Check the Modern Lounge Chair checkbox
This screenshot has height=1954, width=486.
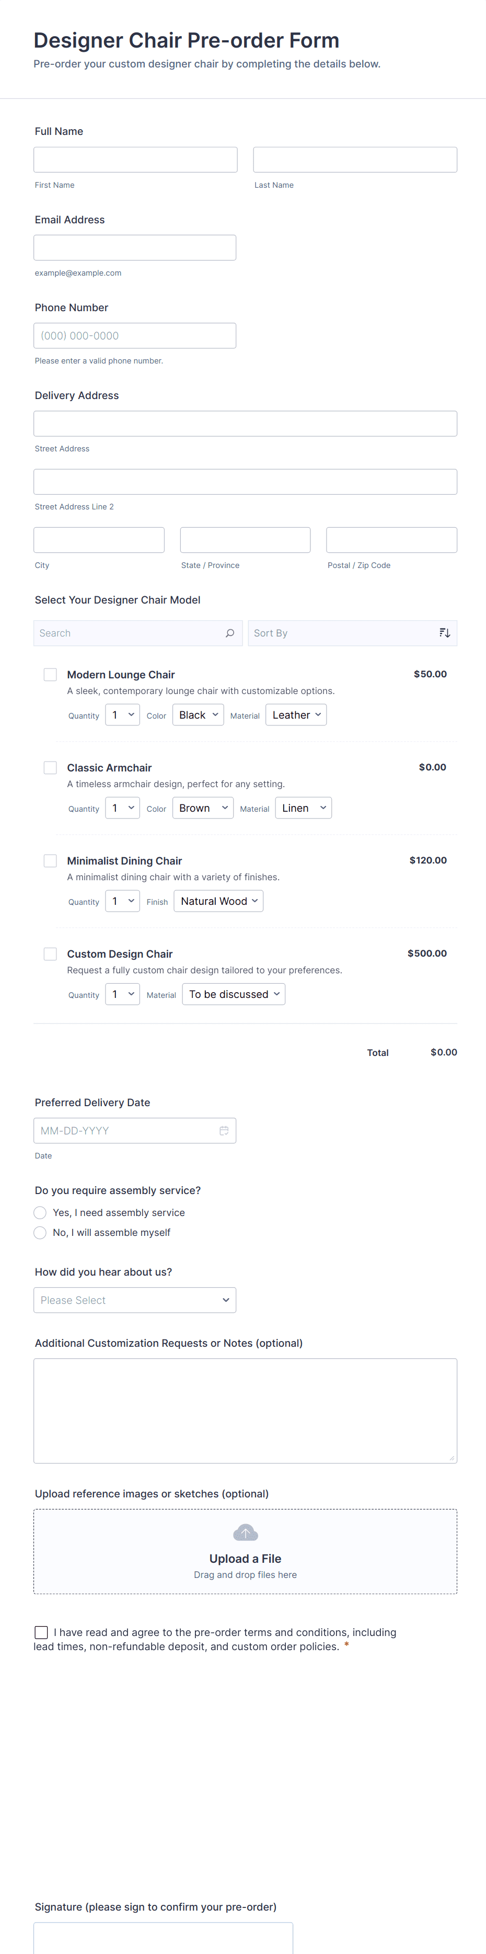(x=50, y=674)
